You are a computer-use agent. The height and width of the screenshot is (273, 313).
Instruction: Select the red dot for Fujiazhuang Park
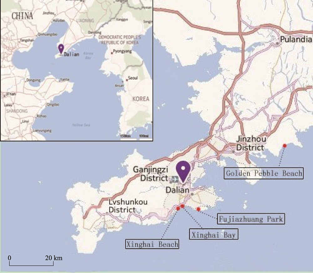[198, 209]
